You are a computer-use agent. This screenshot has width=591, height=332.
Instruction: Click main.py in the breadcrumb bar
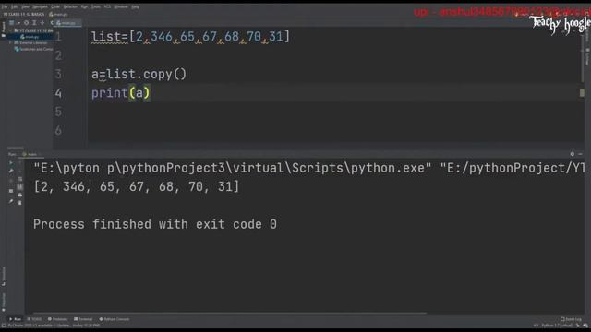coord(58,15)
